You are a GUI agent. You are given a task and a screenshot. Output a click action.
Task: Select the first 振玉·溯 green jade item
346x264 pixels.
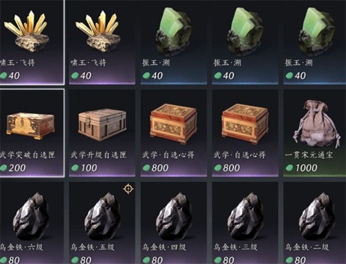(174, 42)
